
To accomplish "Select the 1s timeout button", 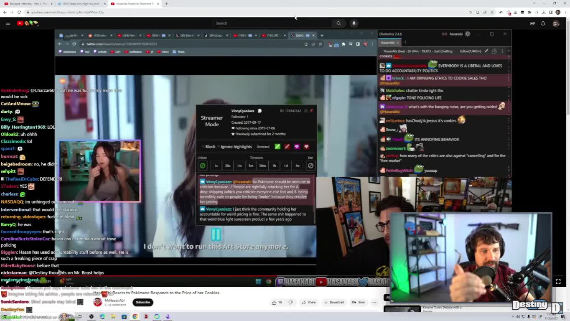I will (x=216, y=166).
